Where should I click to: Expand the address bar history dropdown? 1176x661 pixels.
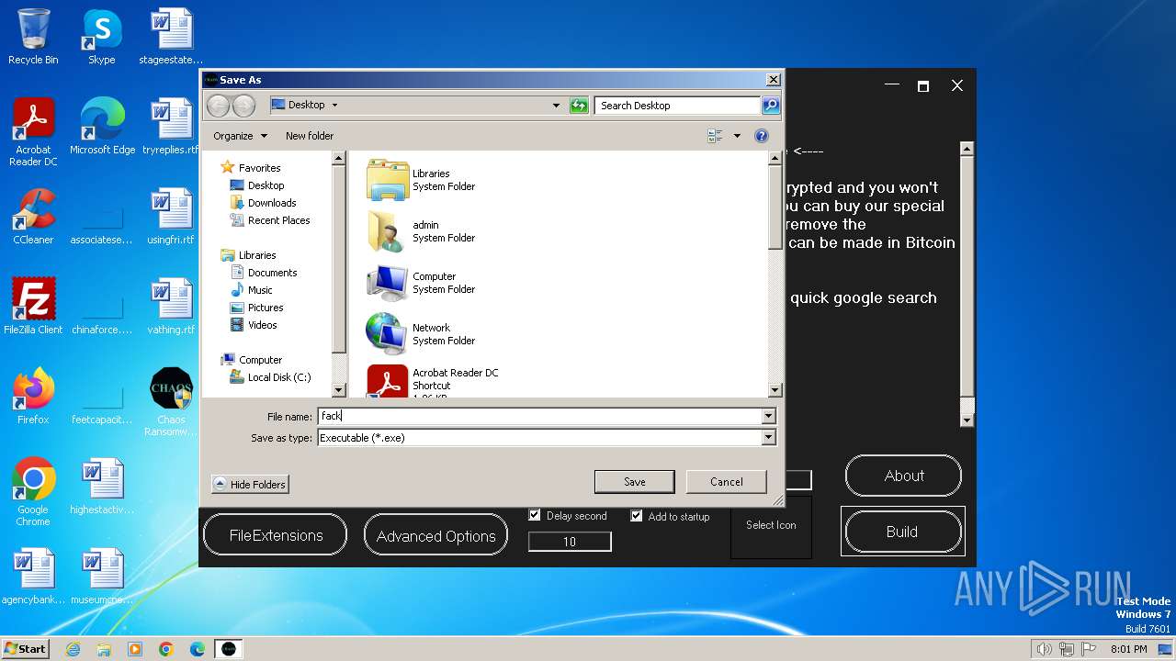coord(556,106)
